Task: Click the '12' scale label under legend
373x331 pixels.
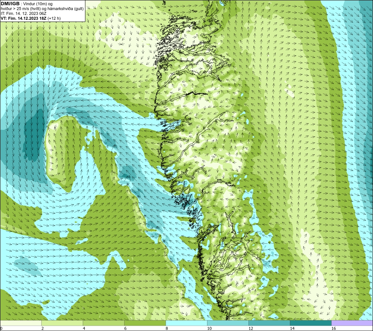Action: (x=251, y=328)
